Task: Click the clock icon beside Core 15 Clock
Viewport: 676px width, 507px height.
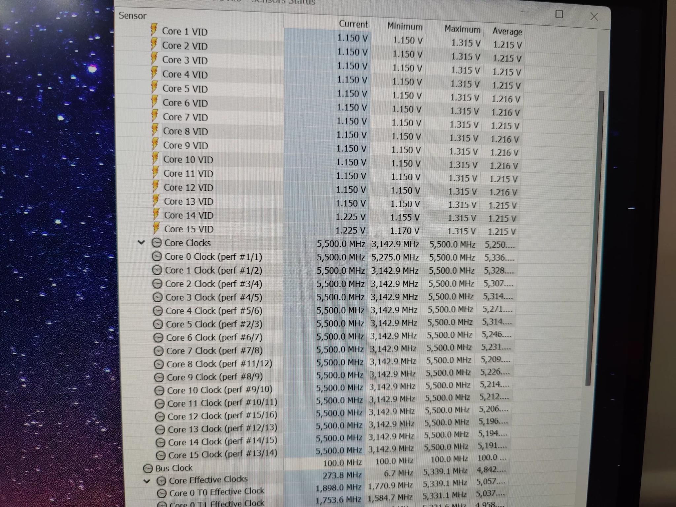Action: click(x=160, y=456)
